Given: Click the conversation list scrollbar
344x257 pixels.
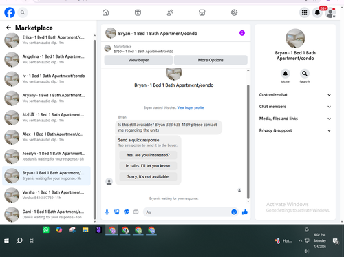Looking at the screenshot, I should point(94,130).
